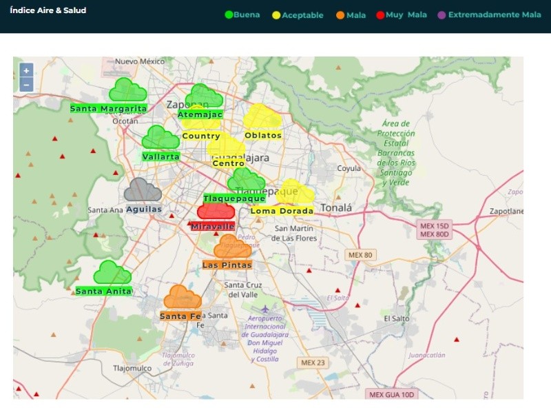Click the red Miravalle cloud icon
Screen dimensions: 551x410
[215, 210]
